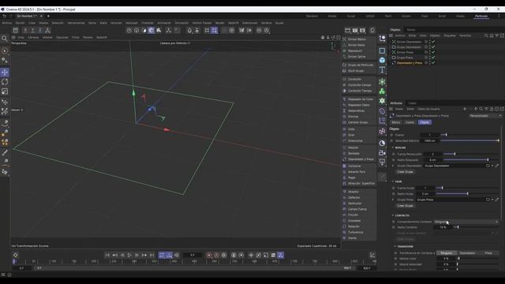505x284 pixels.
Task: Click Crear Grupo under Grupos Presa
Action: (405, 206)
